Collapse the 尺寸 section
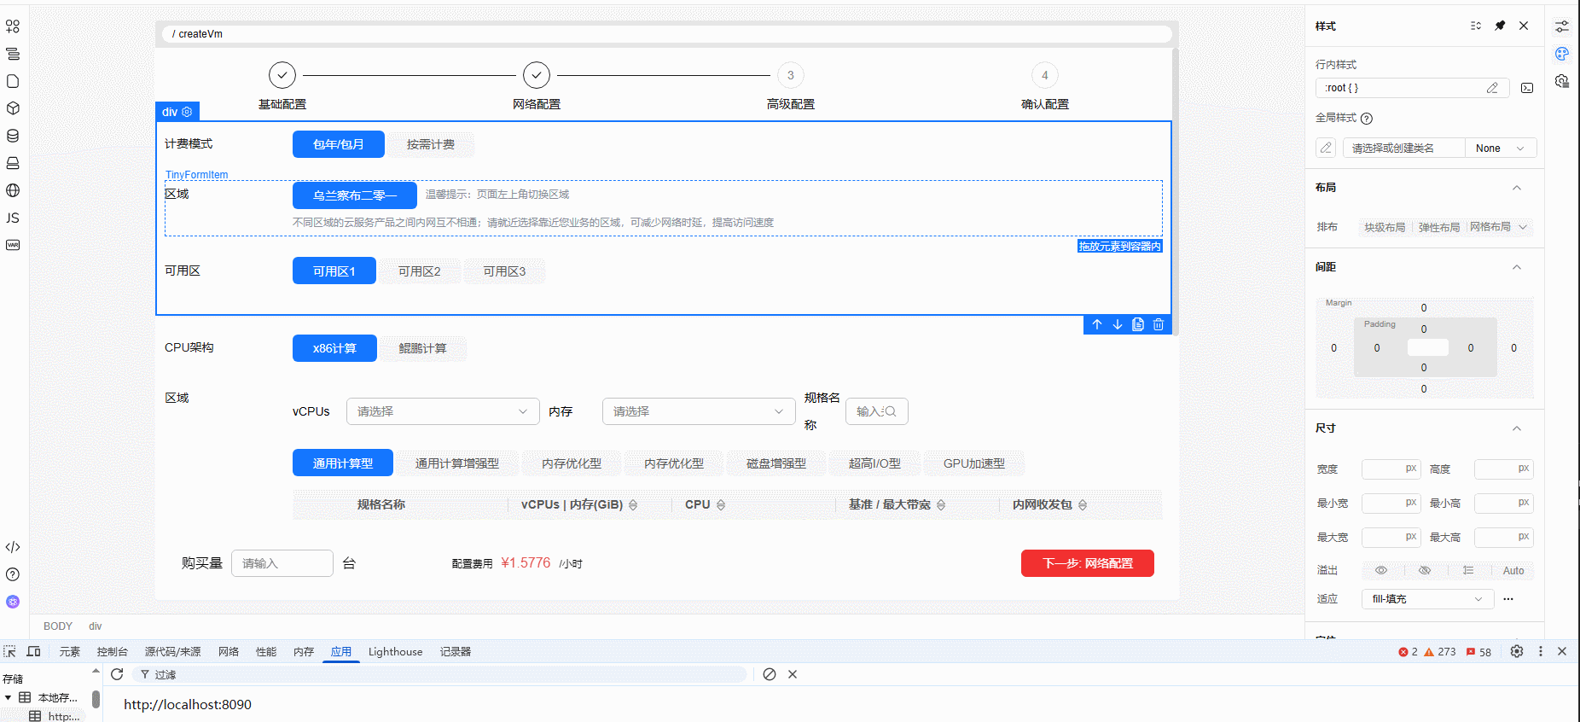Viewport: 1580px width, 722px height. click(1517, 428)
